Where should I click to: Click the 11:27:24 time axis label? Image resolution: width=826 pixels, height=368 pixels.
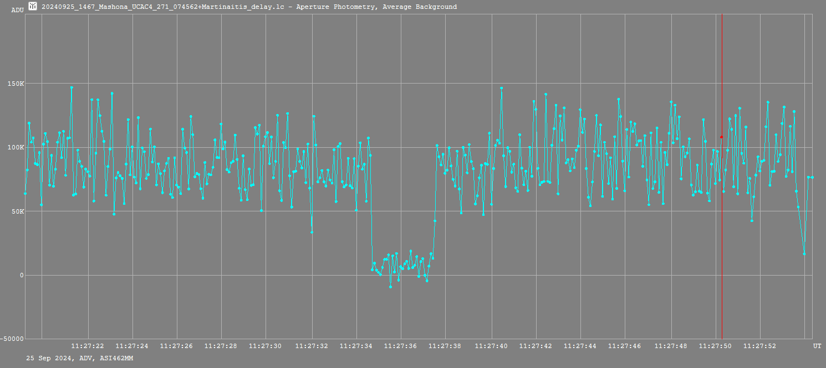pyautogui.click(x=132, y=346)
